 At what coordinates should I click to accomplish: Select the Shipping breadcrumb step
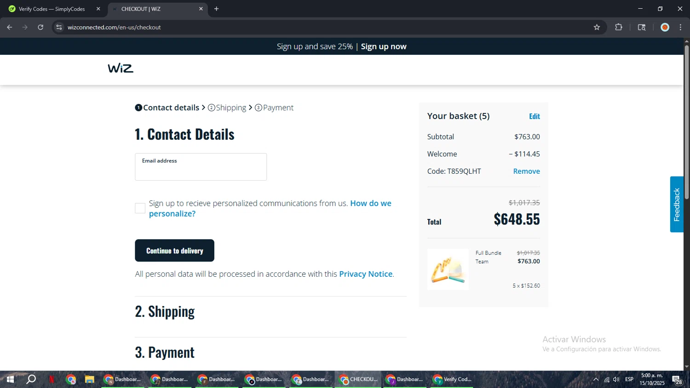point(227,108)
